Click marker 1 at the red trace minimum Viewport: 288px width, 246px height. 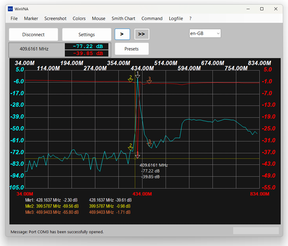click(138, 156)
